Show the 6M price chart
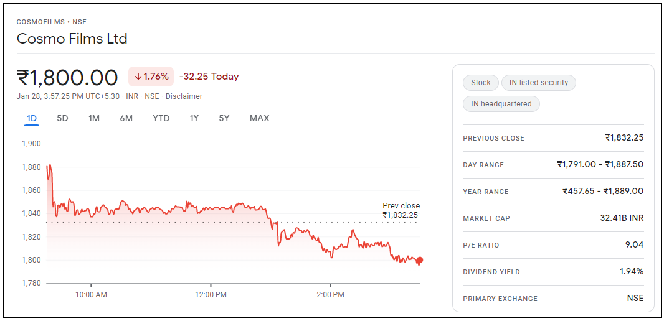 coord(126,118)
